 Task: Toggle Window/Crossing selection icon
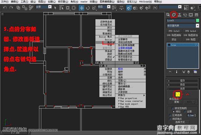[74, 8]
